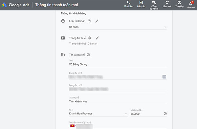Open the Khanh Hoa Province dropdown
Screen dimensions: 197x129
pyautogui.click(x=98, y=114)
